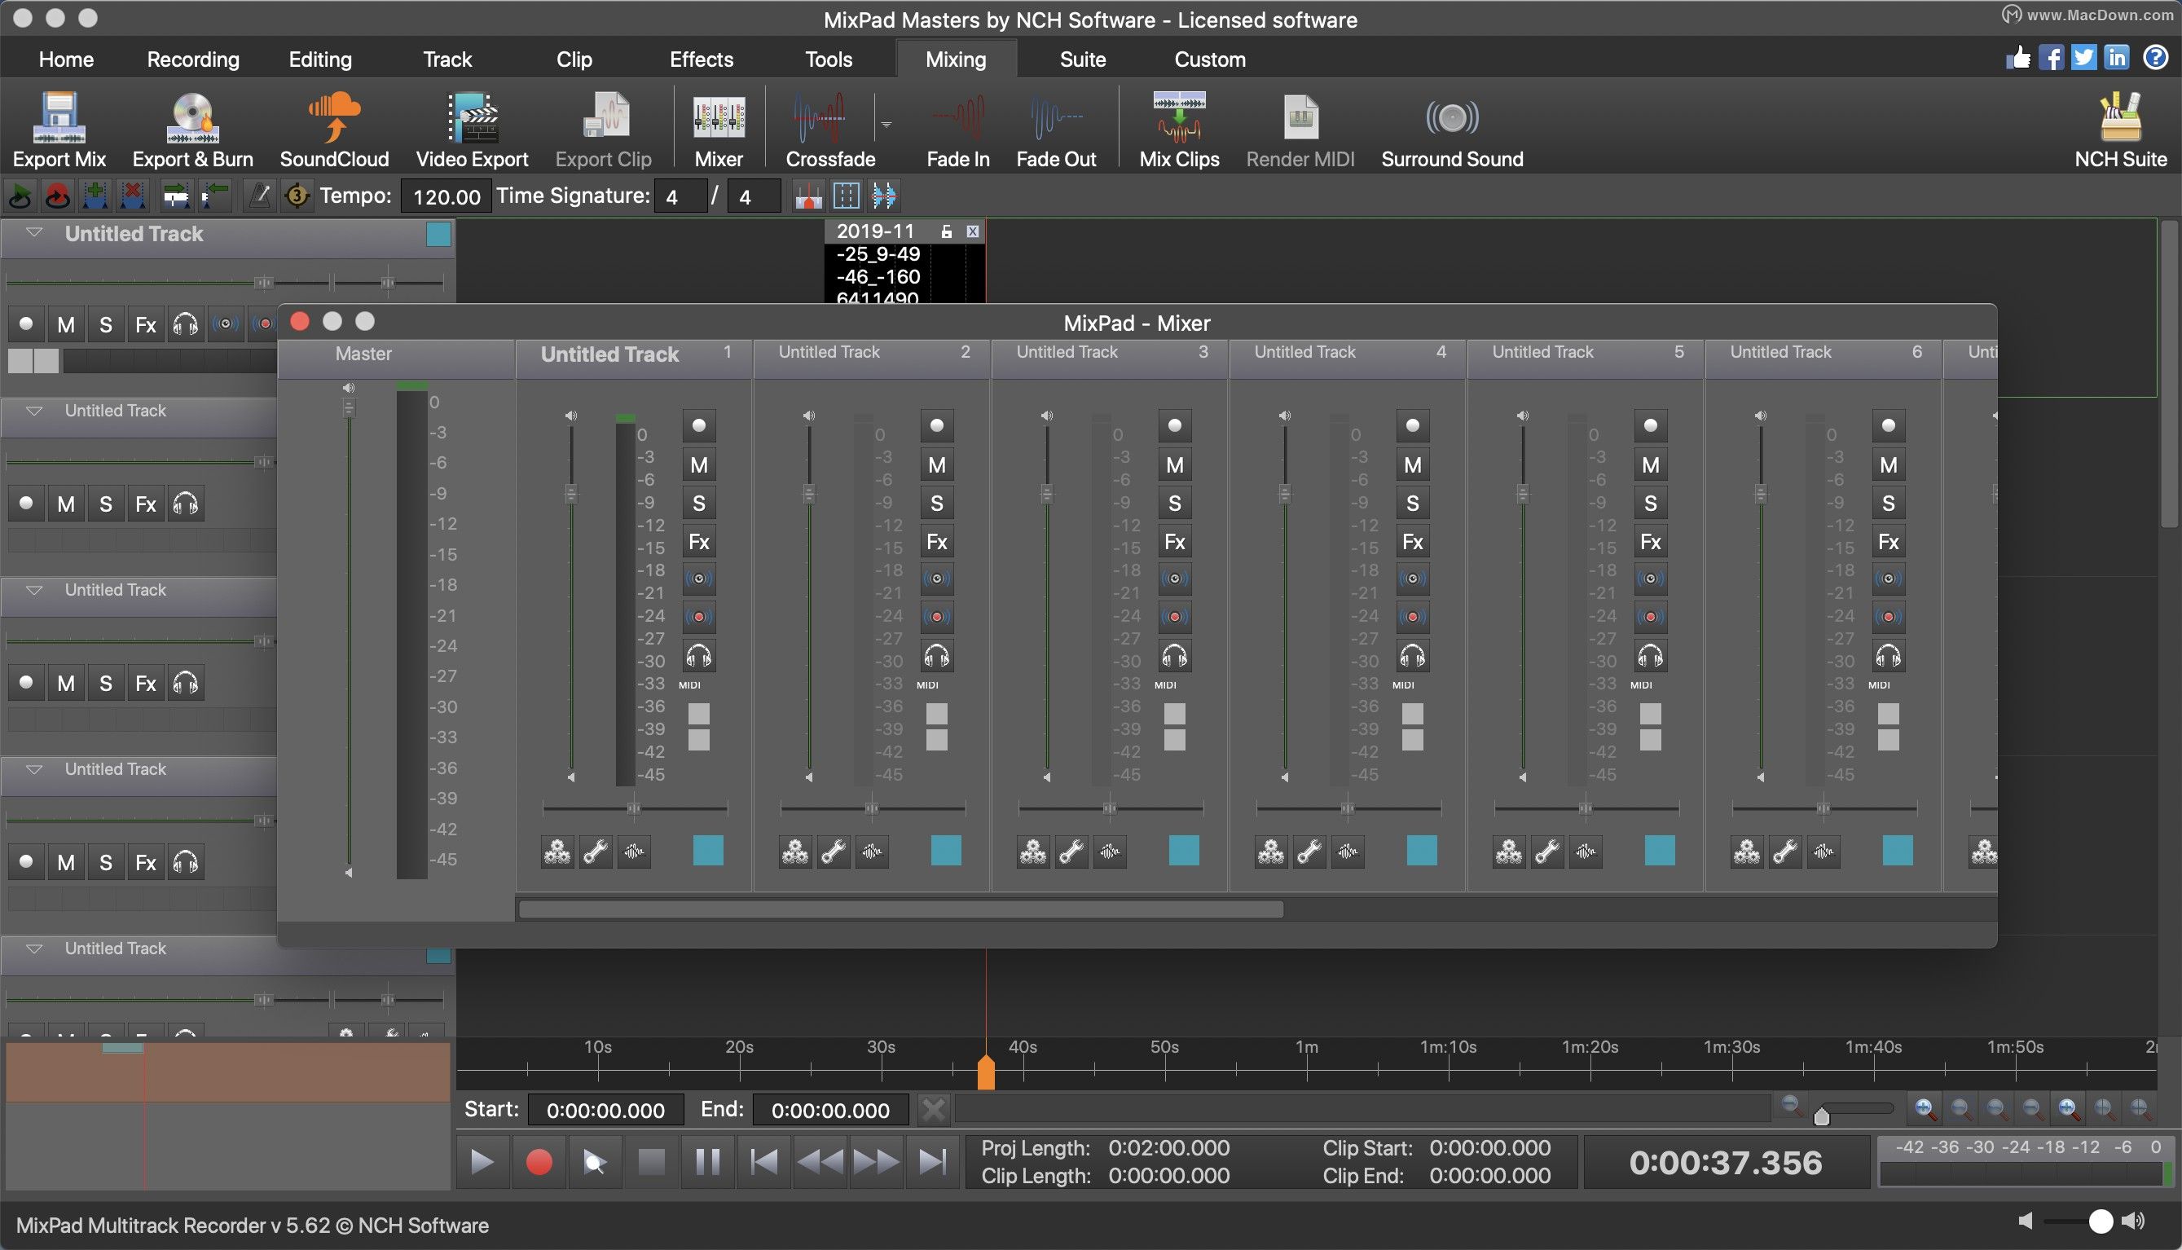The width and height of the screenshot is (2182, 1250).
Task: Click the Start time field
Action: [605, 1110]
